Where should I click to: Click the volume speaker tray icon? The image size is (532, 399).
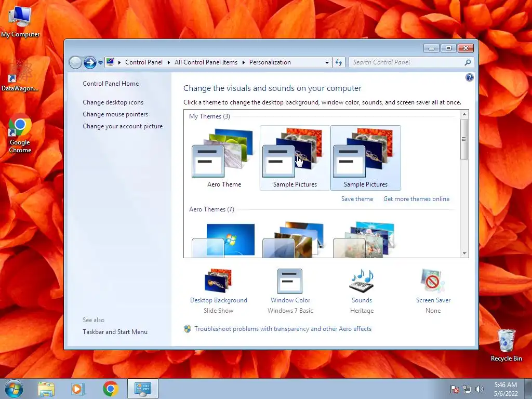click(x=480, y=389)
